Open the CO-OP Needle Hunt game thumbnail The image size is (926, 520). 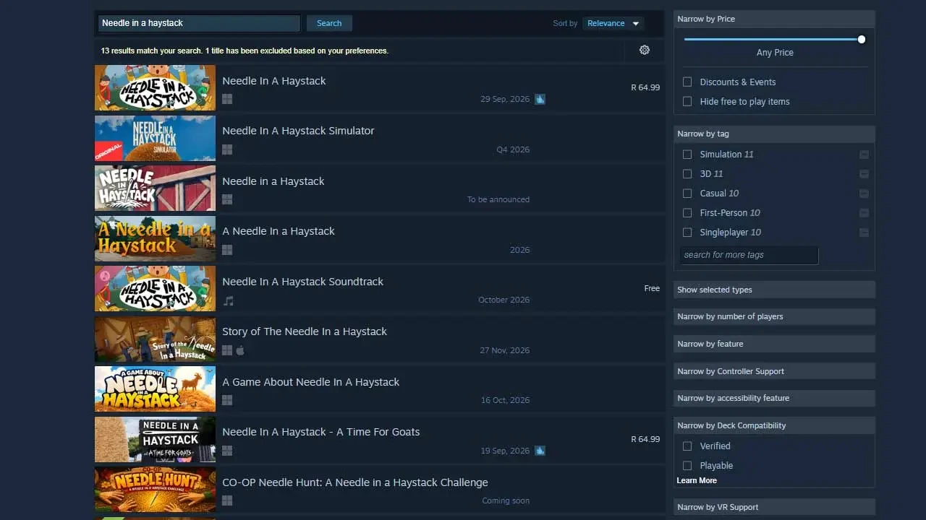pos(155,490)
